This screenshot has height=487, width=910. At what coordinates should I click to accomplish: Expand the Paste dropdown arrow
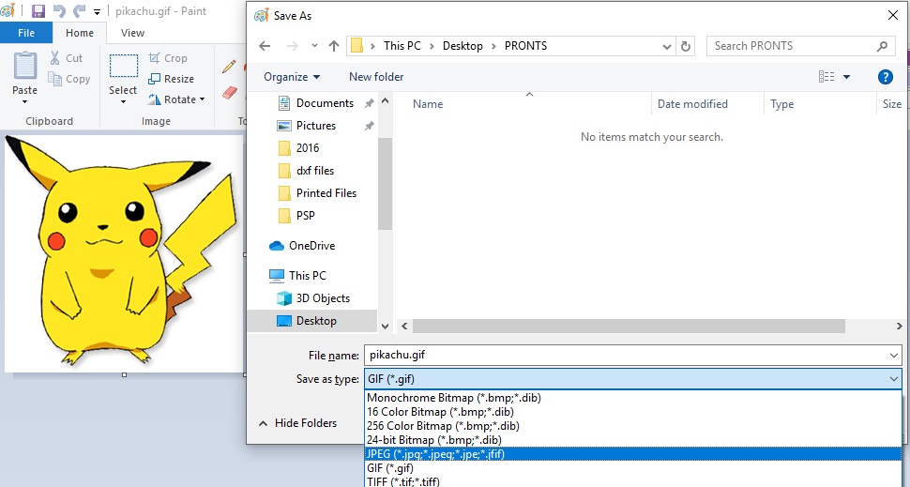pyautogui.click(x=25, y=102)
